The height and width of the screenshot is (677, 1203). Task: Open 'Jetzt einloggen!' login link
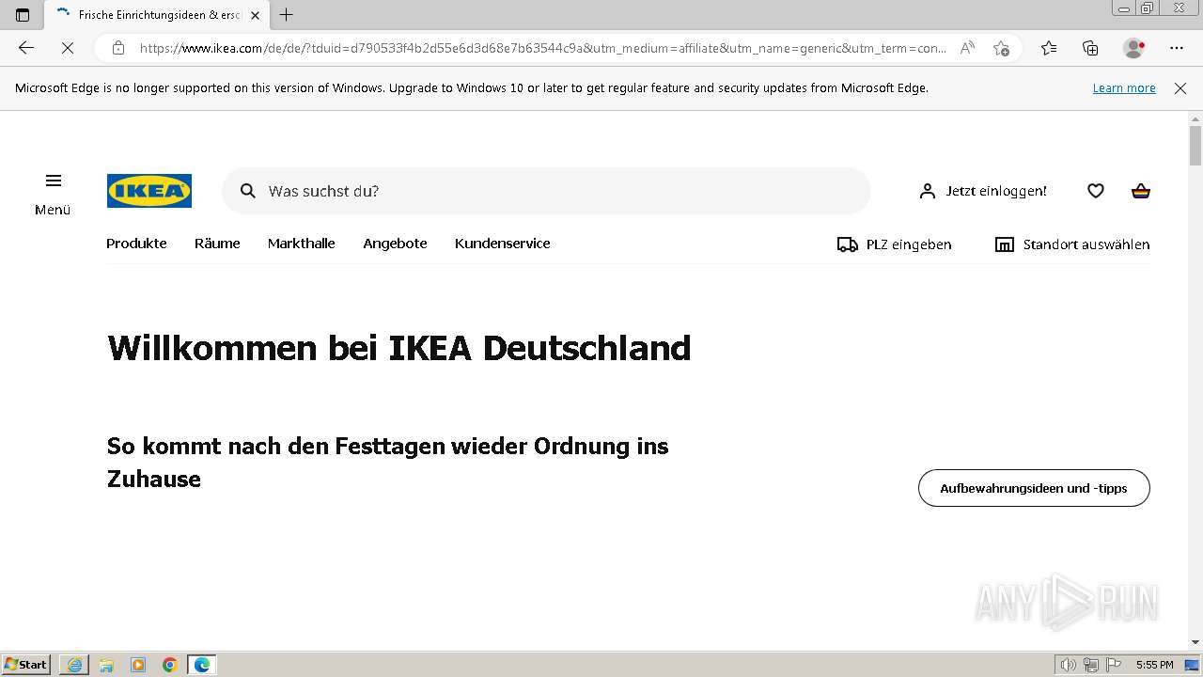(983, 191)
